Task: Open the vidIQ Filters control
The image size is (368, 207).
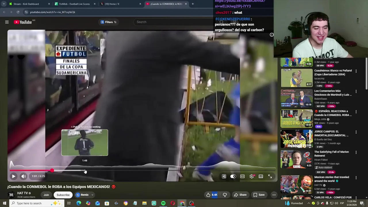Action: (108, 22)
